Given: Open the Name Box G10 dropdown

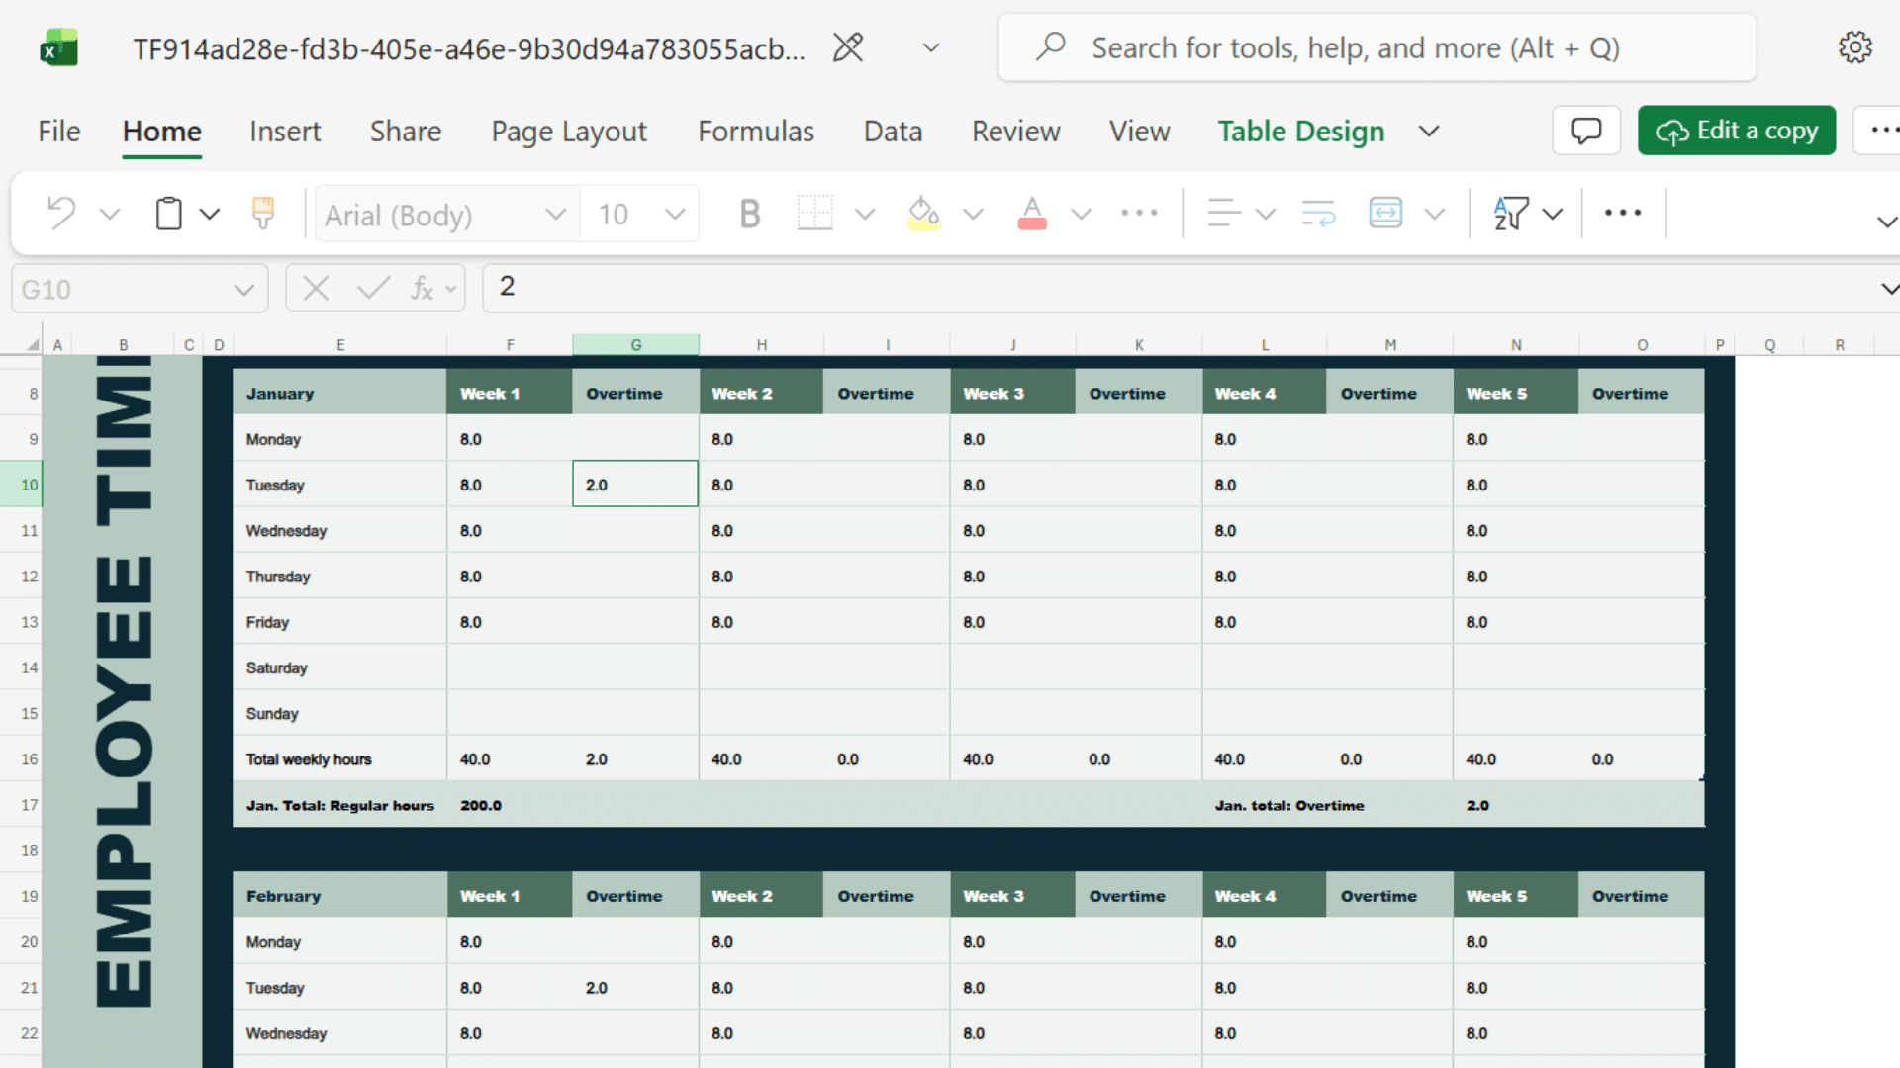Looking at the screenshot, I should point(243,290).
